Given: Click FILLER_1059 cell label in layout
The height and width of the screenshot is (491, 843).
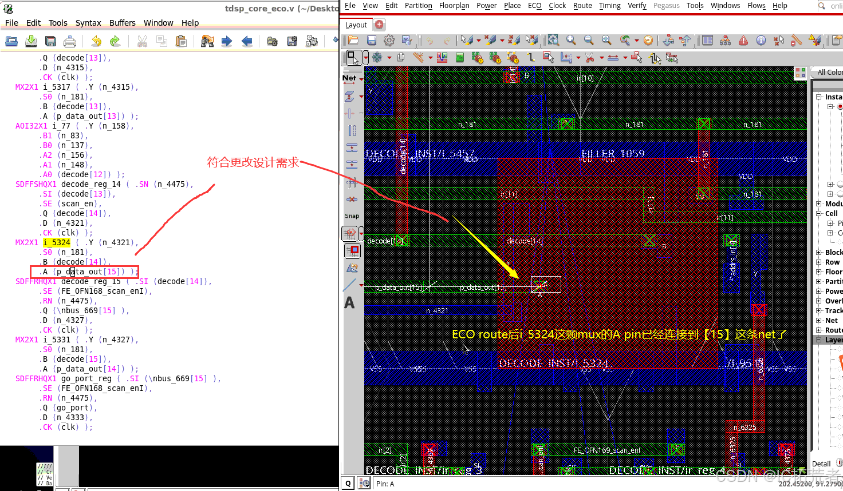Looking at the screenshot, I should (613, 153).
